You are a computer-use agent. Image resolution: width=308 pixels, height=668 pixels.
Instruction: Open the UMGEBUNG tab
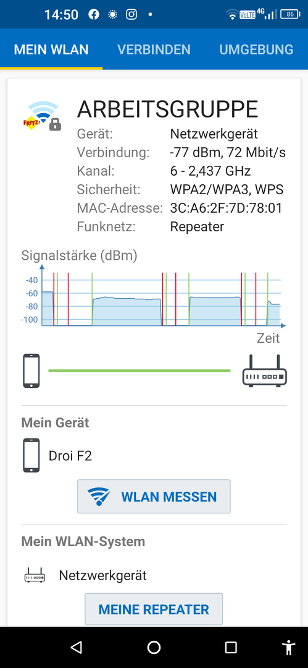[256, 49]
